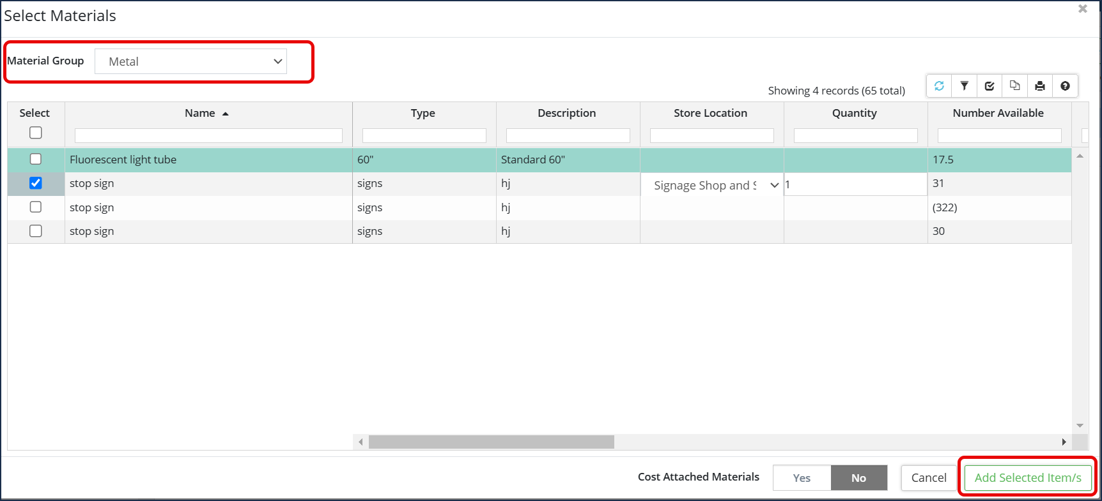The image size is (1102, 501).
Task: Click the Cancel button
Action: (x=928, y=477)
